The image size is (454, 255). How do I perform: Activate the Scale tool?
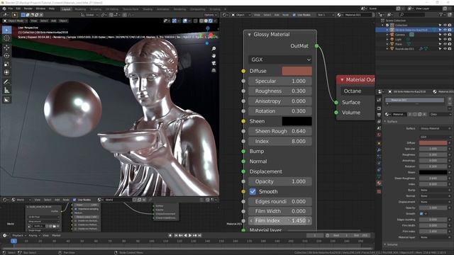pyautogui.click(x=6, y=64)
